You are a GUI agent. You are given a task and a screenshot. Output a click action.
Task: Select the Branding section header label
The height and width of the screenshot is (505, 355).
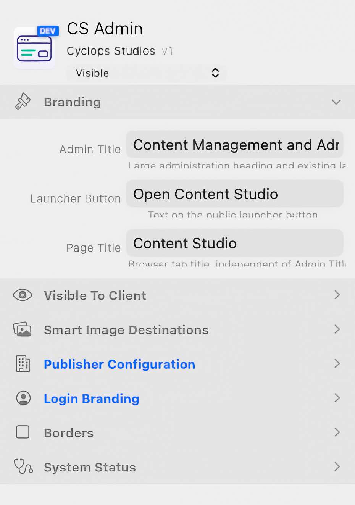tap(73, 102)
